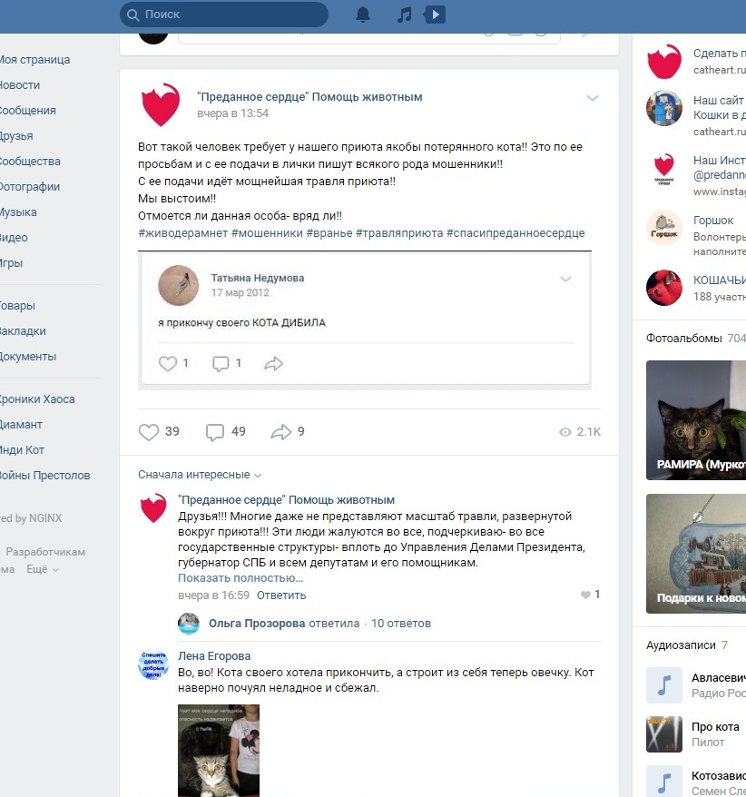Open Новости in sidebar
Screen dimensions: 746x797
[x=19, y=85]
